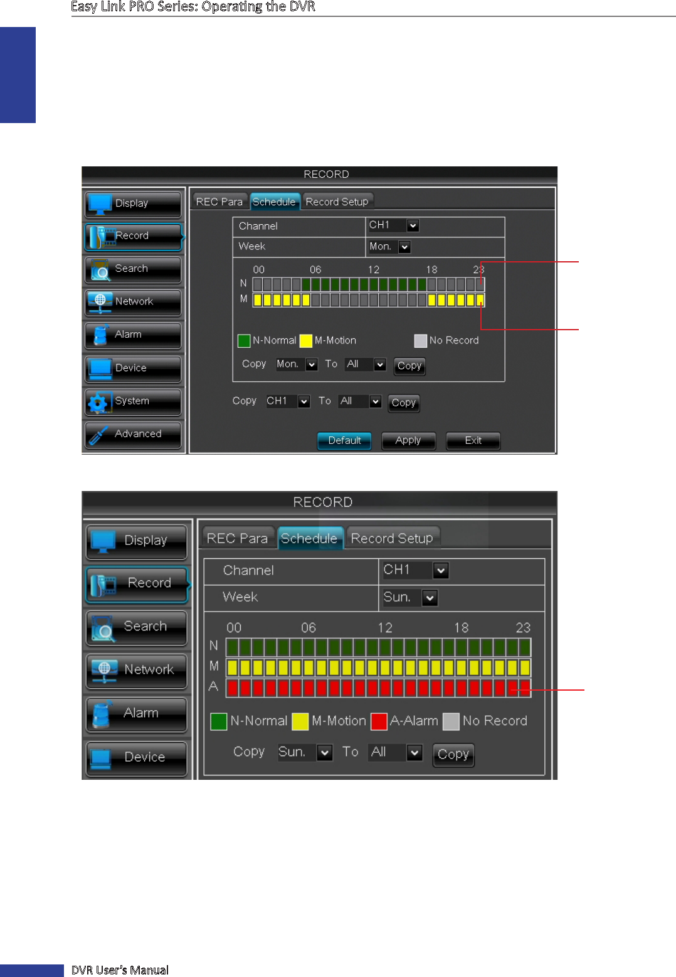The width and height of the screenshot is (676, 977).
Task: Open Search icon in upper RECORD window
Action: [100, 270]
